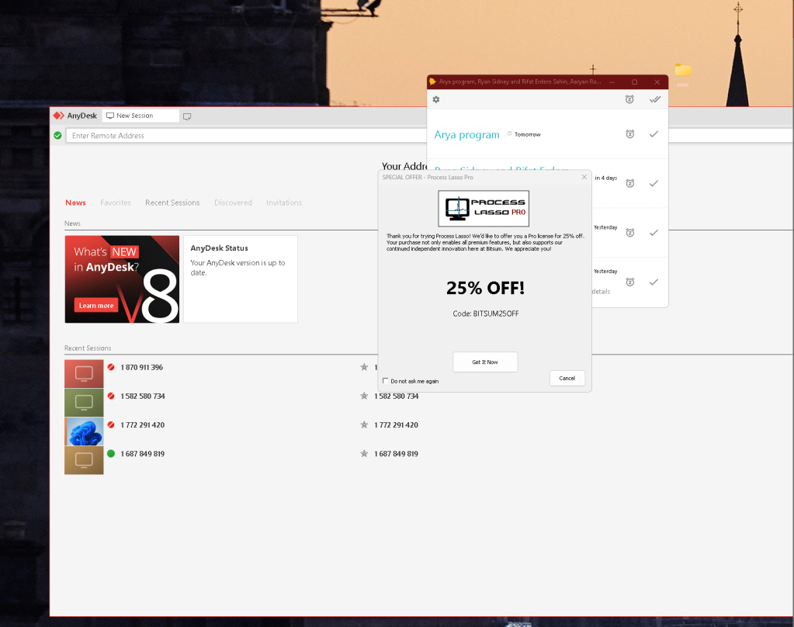This screenshot has width=794, height=627.
Task: Click the Process Lasso Pro logo image
Action: pyautogui.click(x=484, y=208)
